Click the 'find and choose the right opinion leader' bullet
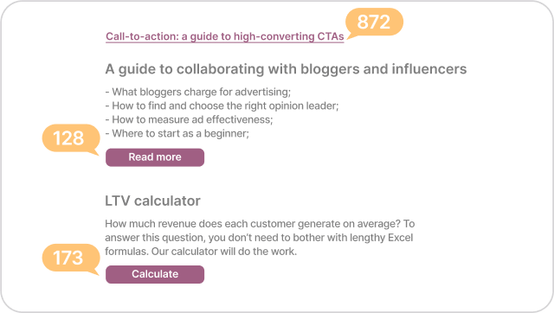The width and height of the screenshot is (554, 313). 222,105
